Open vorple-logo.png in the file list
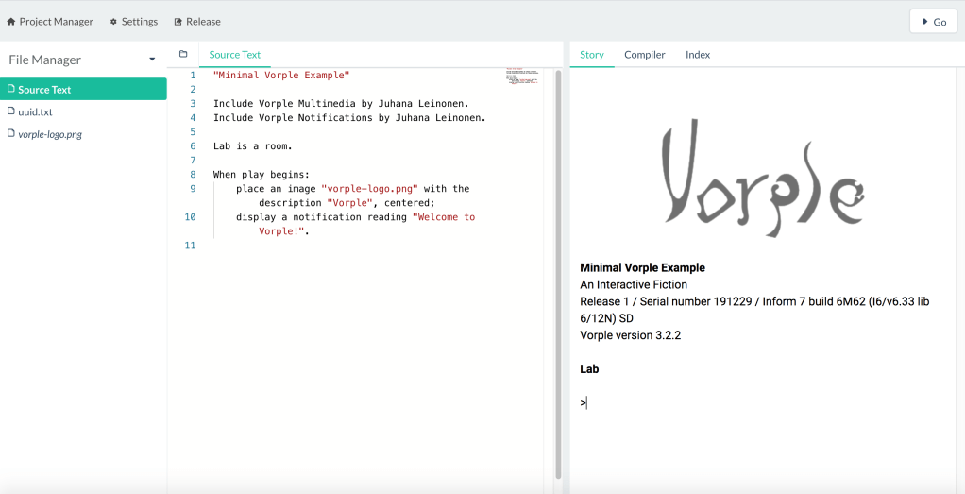Image resolution: width=965 pixels, height=494 pixels. (50, 134)
